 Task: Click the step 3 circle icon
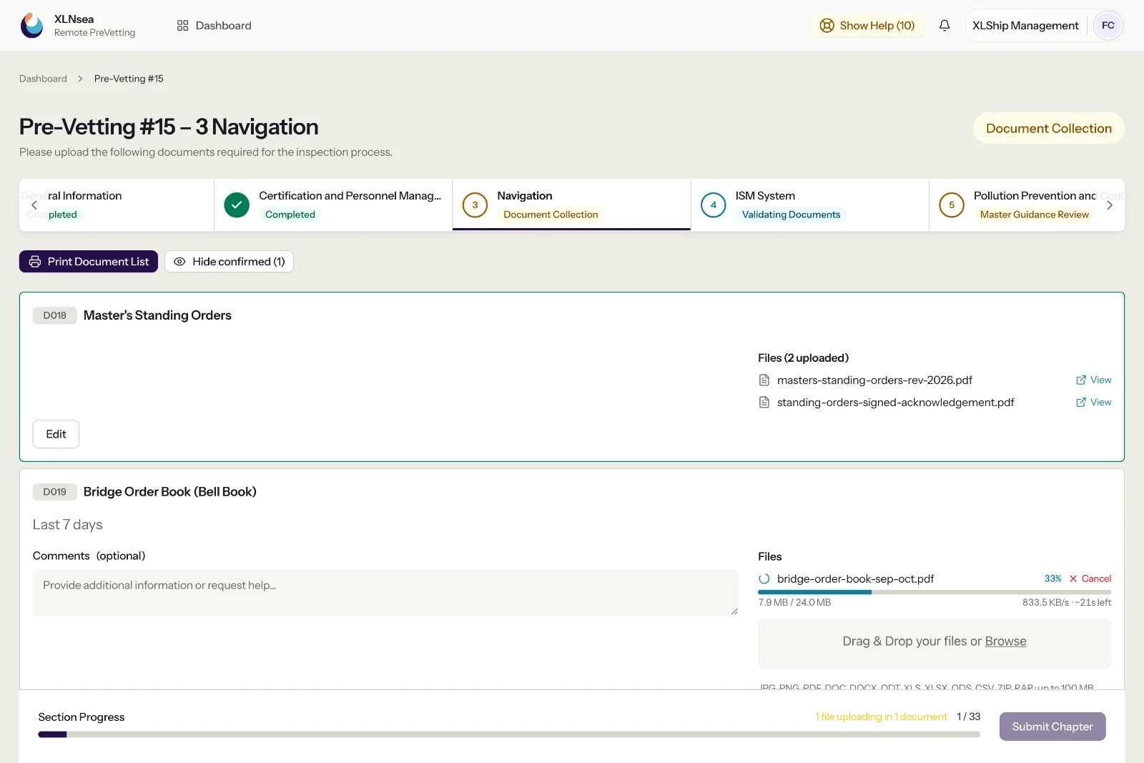[x=475, y=205]
